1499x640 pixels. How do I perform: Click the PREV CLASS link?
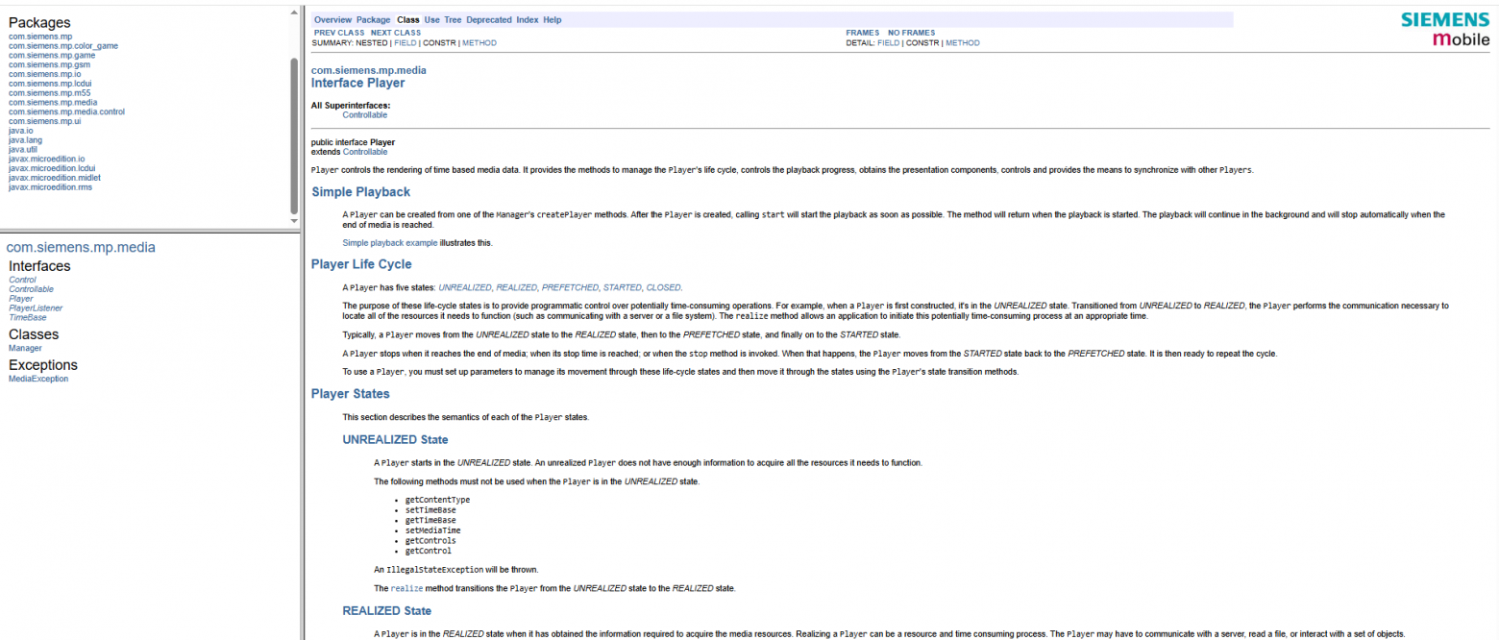coord(339,33)
